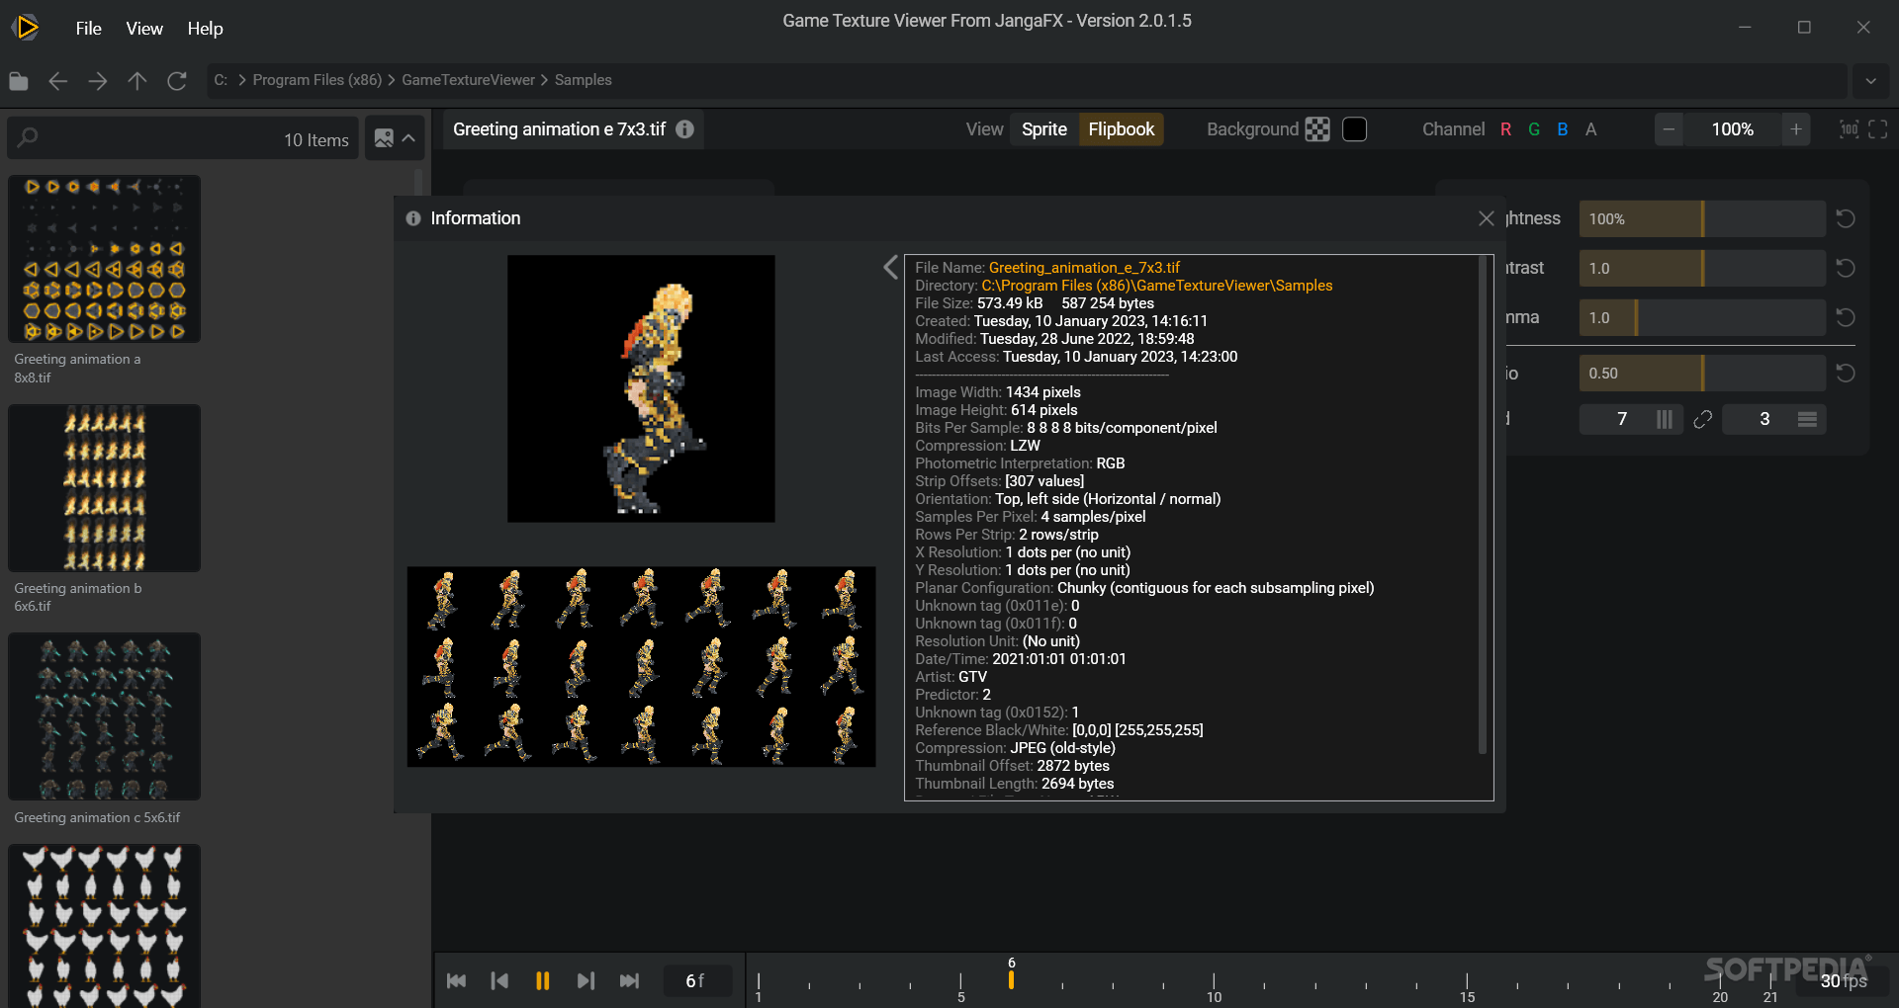Open the thumbnail view options dropdown
The height and width of the screenshot is (1008, 1899).
[396, 138]
